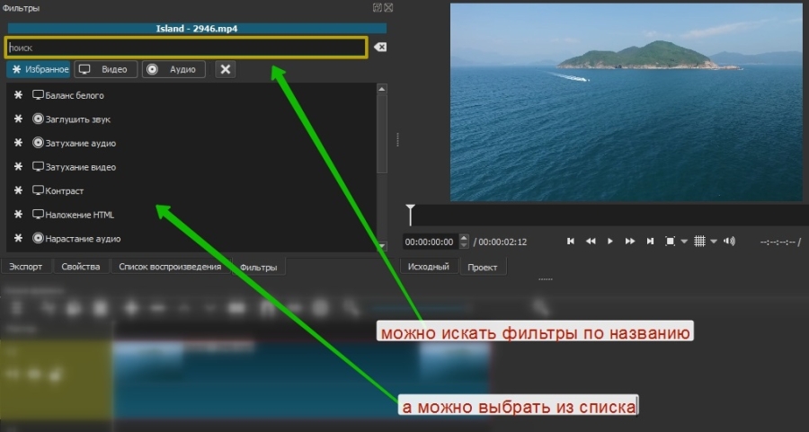Skip to the start of the clip

[x=571, y=241]
